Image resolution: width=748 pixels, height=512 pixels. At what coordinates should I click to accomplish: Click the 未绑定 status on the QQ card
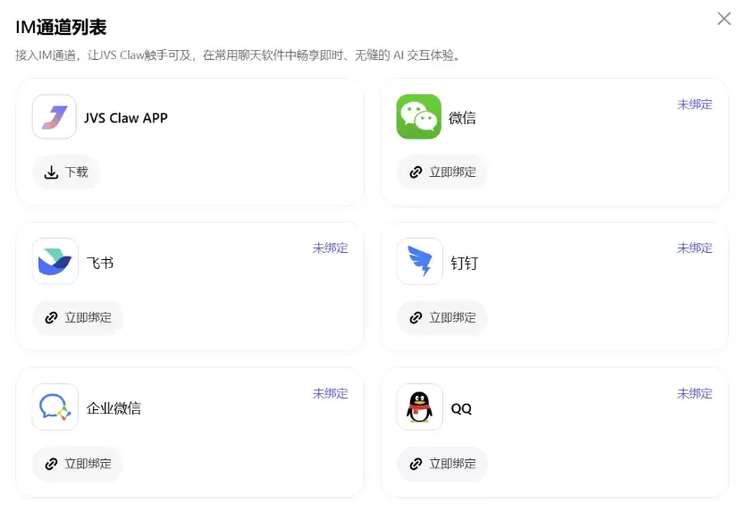[x=694, y=394]
